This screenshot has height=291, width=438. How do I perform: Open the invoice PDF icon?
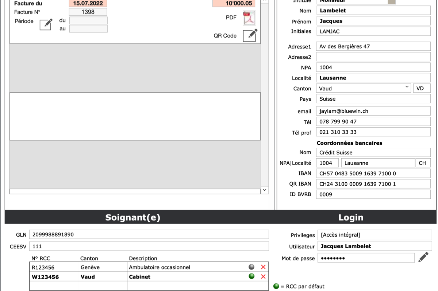pyautogui.click(x=249, y=18)
